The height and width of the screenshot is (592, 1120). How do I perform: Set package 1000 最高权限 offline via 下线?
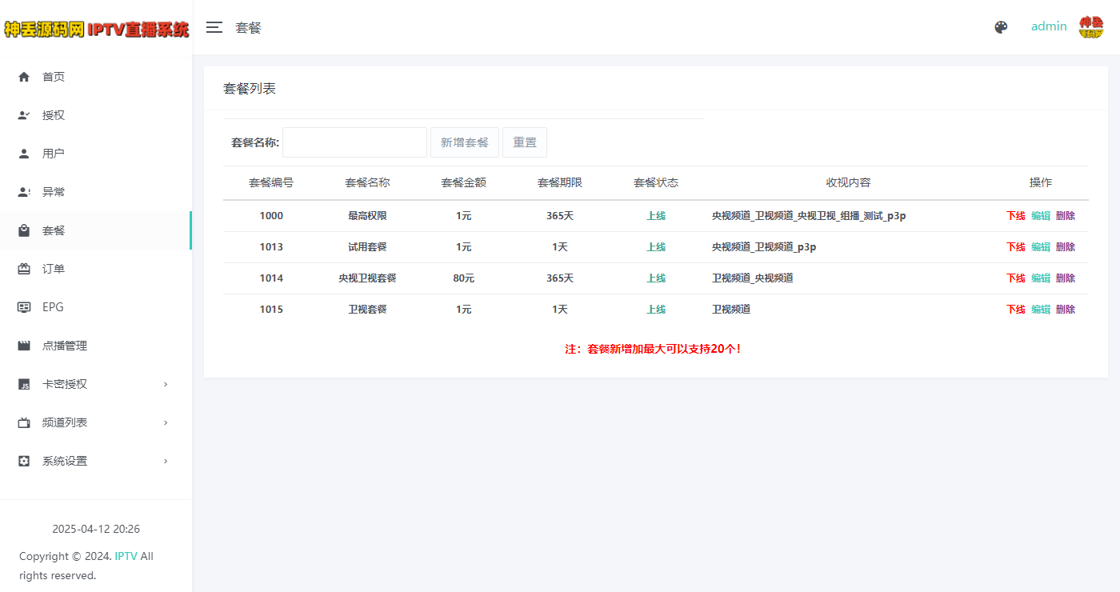click(x=1014, y=215)
